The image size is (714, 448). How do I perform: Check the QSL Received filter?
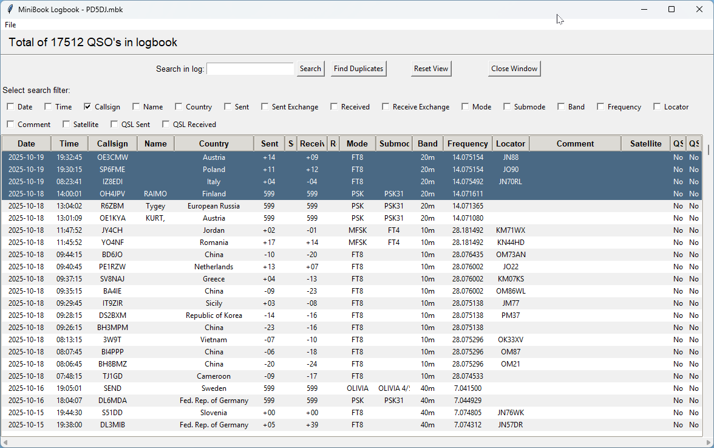(x=166, y=125)
